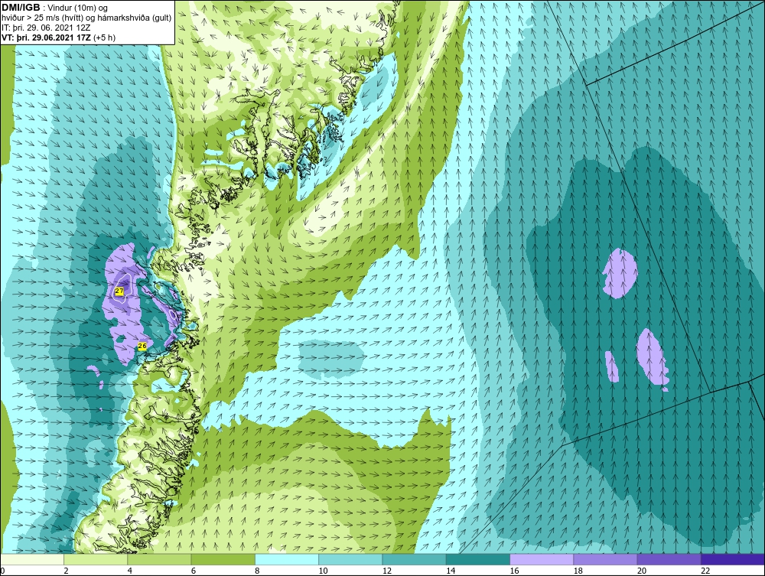This screenshot has height=576, width=765.
Task: Pick the 10–12 m/s turquoise legend swatch
Action: (x=350, y=559)
